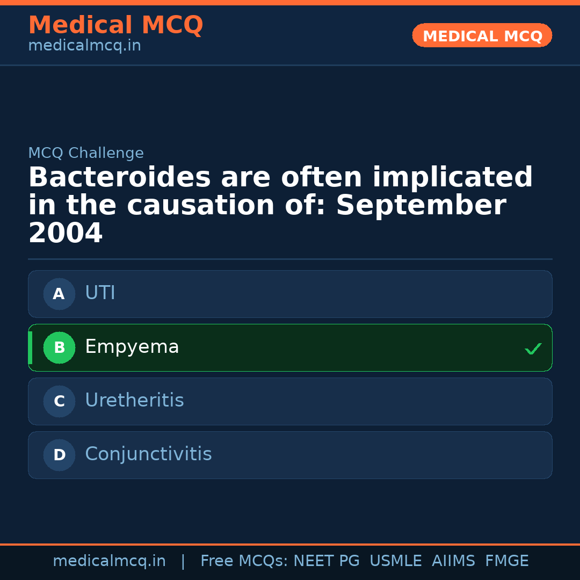This screenshot has width=580, height=580.
Task: Choose the "UTI" answer text
Action: pyautogui.click(x=100, y=293)
